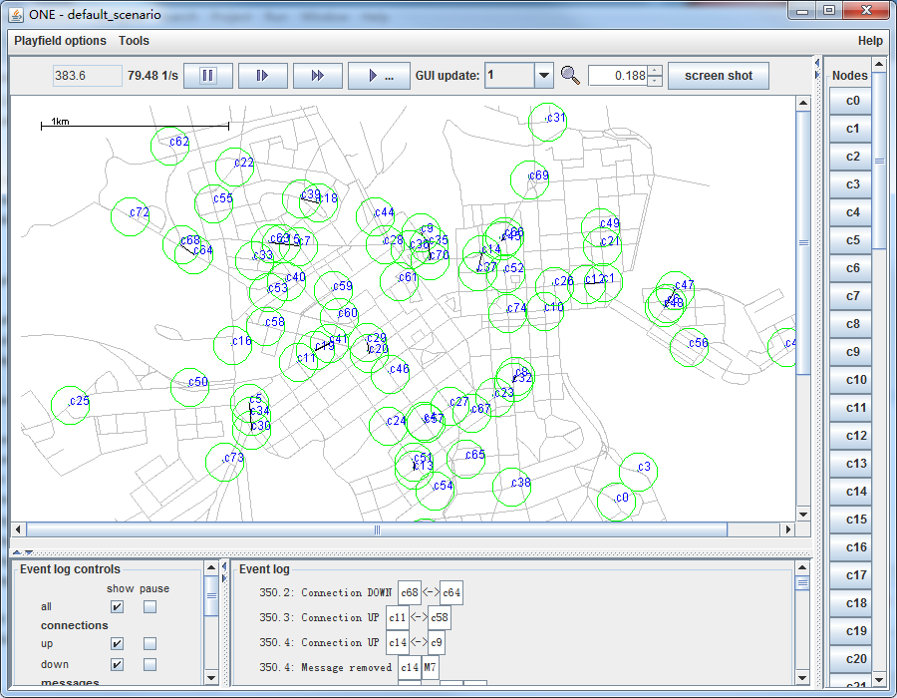Collapse the event log split pane arrow

28,551
